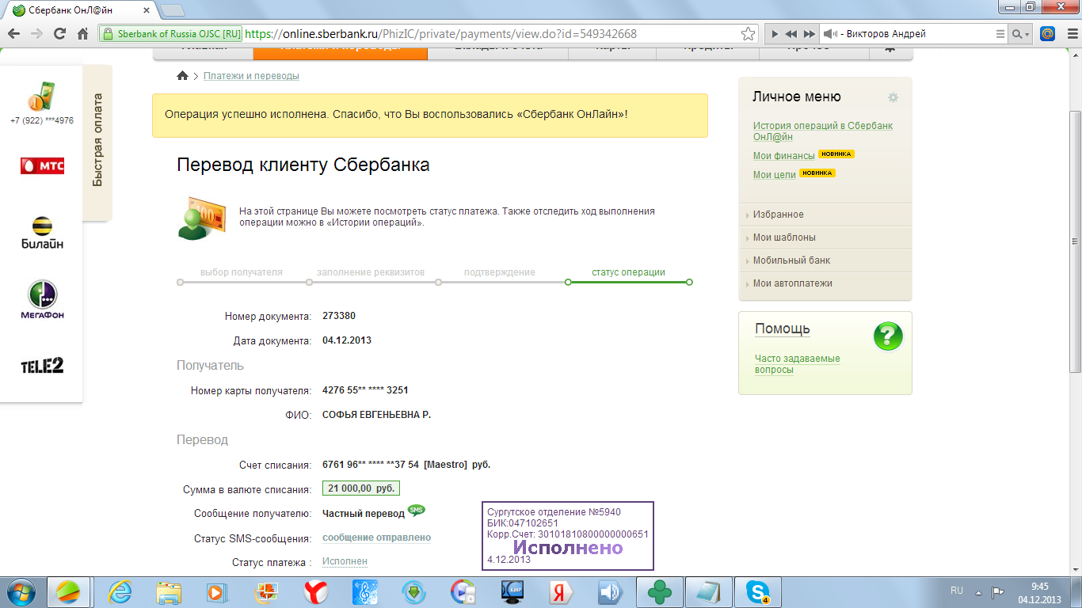Select the Сбербанк ОнЛ@йн browser tab

point(79,10)
